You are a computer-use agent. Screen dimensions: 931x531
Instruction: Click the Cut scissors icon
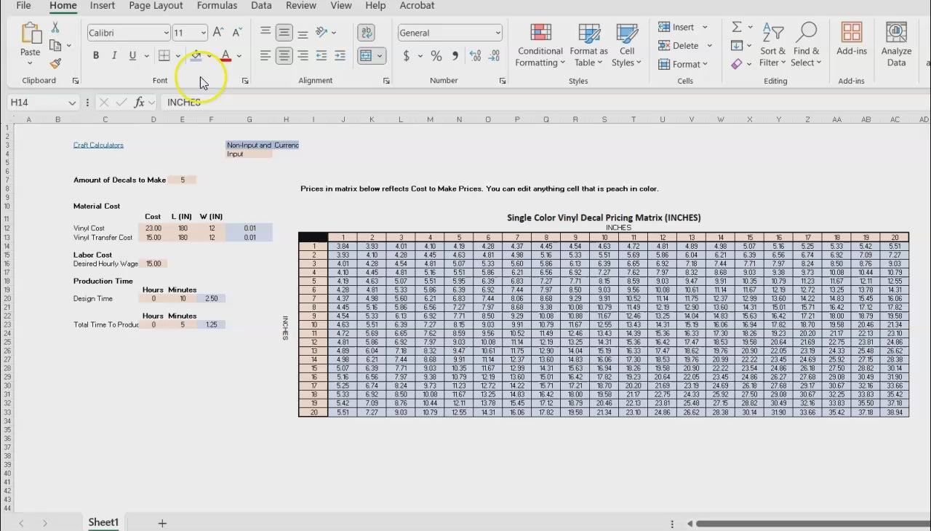pyautogui.click(x=55, y=27)
